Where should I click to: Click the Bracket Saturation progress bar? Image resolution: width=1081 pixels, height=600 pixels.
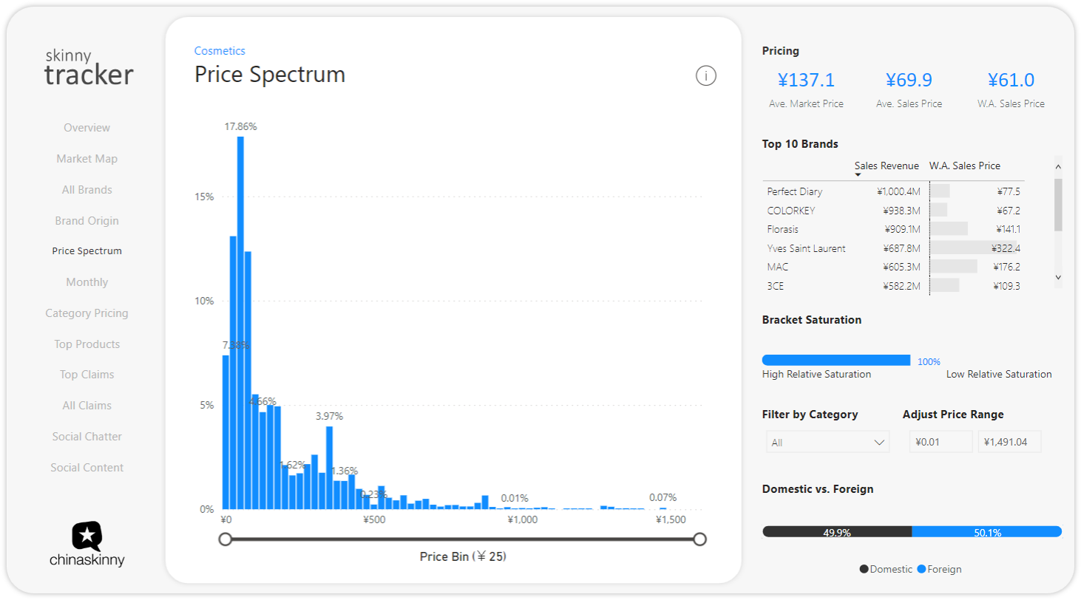click(836, 360)
